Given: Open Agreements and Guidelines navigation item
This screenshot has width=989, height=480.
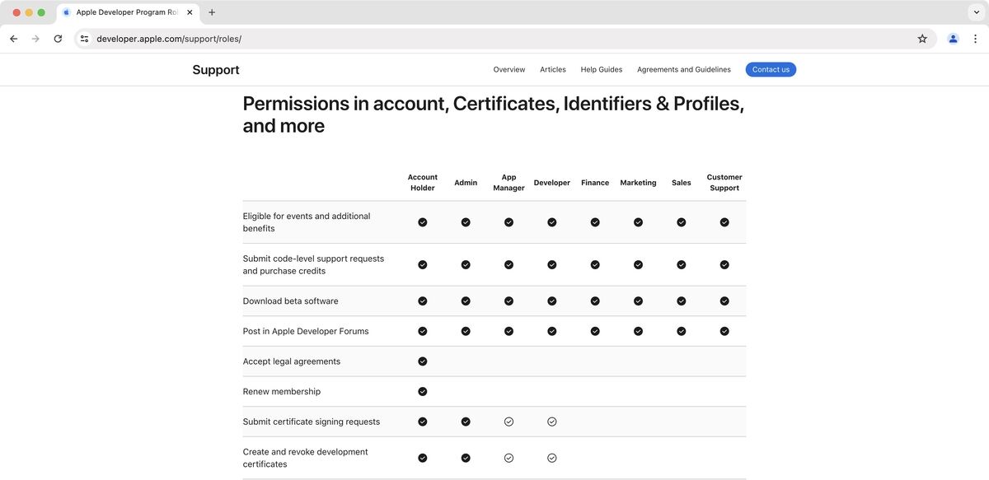Looking at the screenshot, I should 684,70.
